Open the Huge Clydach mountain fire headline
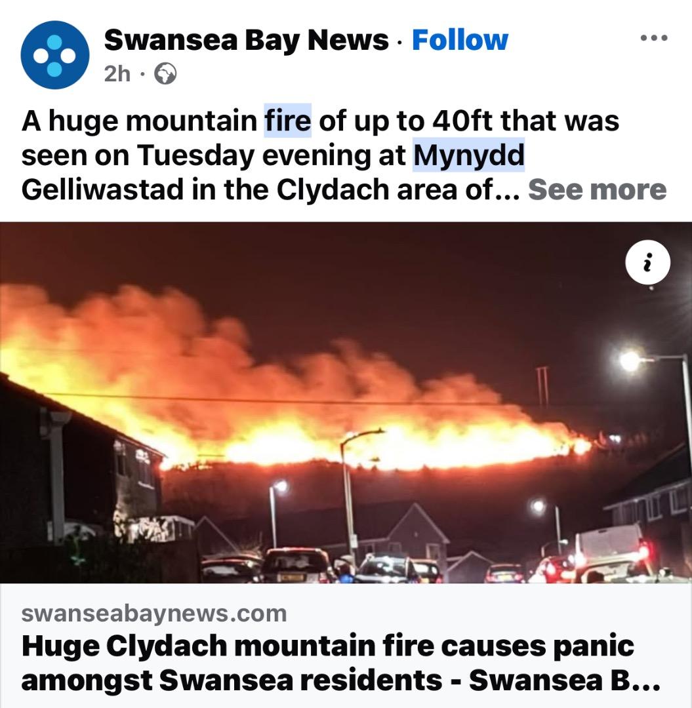This screenshot has width=692, height=708. point(341,663)
